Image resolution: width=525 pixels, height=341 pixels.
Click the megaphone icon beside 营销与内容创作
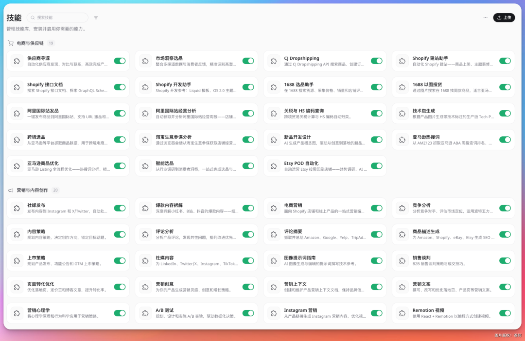10,190
